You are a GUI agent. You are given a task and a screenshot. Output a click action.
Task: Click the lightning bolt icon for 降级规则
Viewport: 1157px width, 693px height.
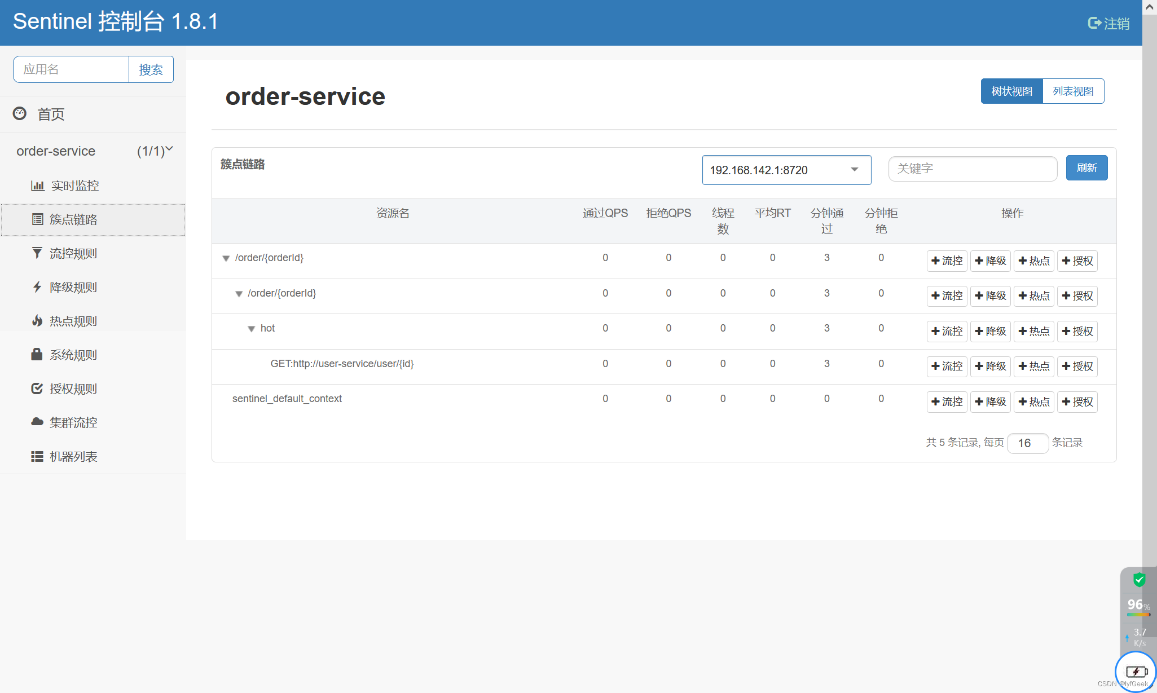coord(37,287)
